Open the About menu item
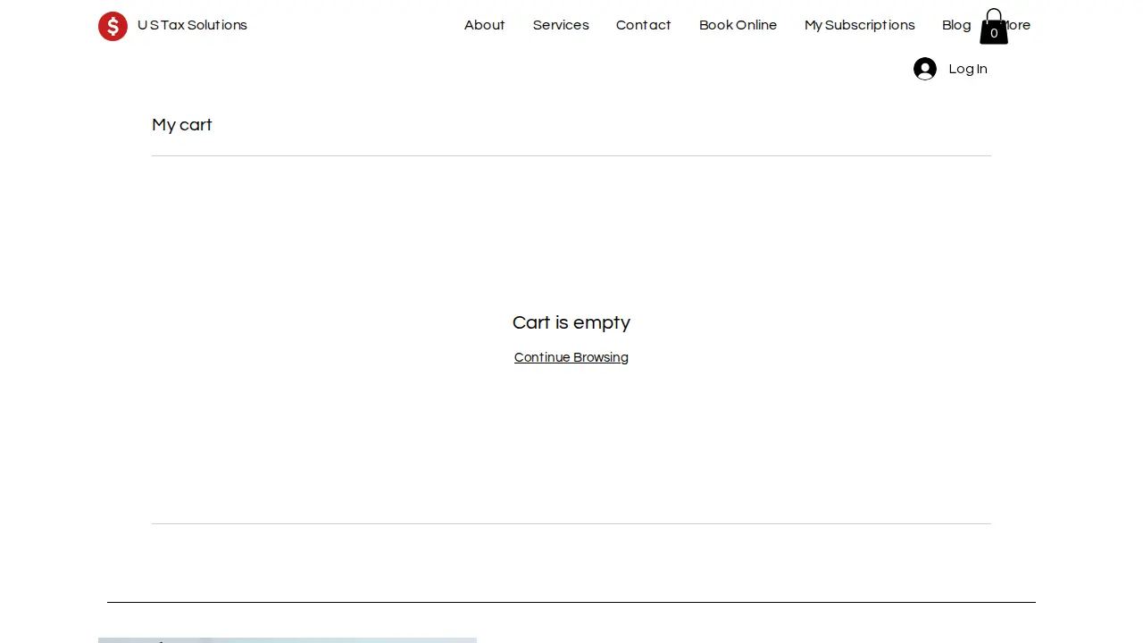Viewport: 1143px width, 643px height. [x=485, y=25]
